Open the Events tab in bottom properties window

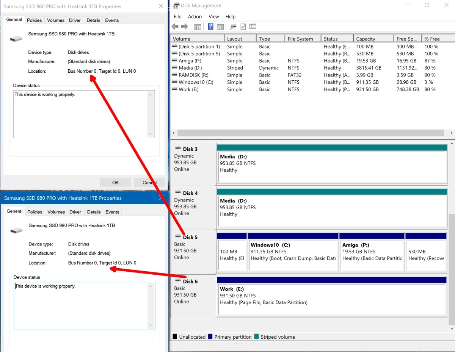(x=112, y=212)
